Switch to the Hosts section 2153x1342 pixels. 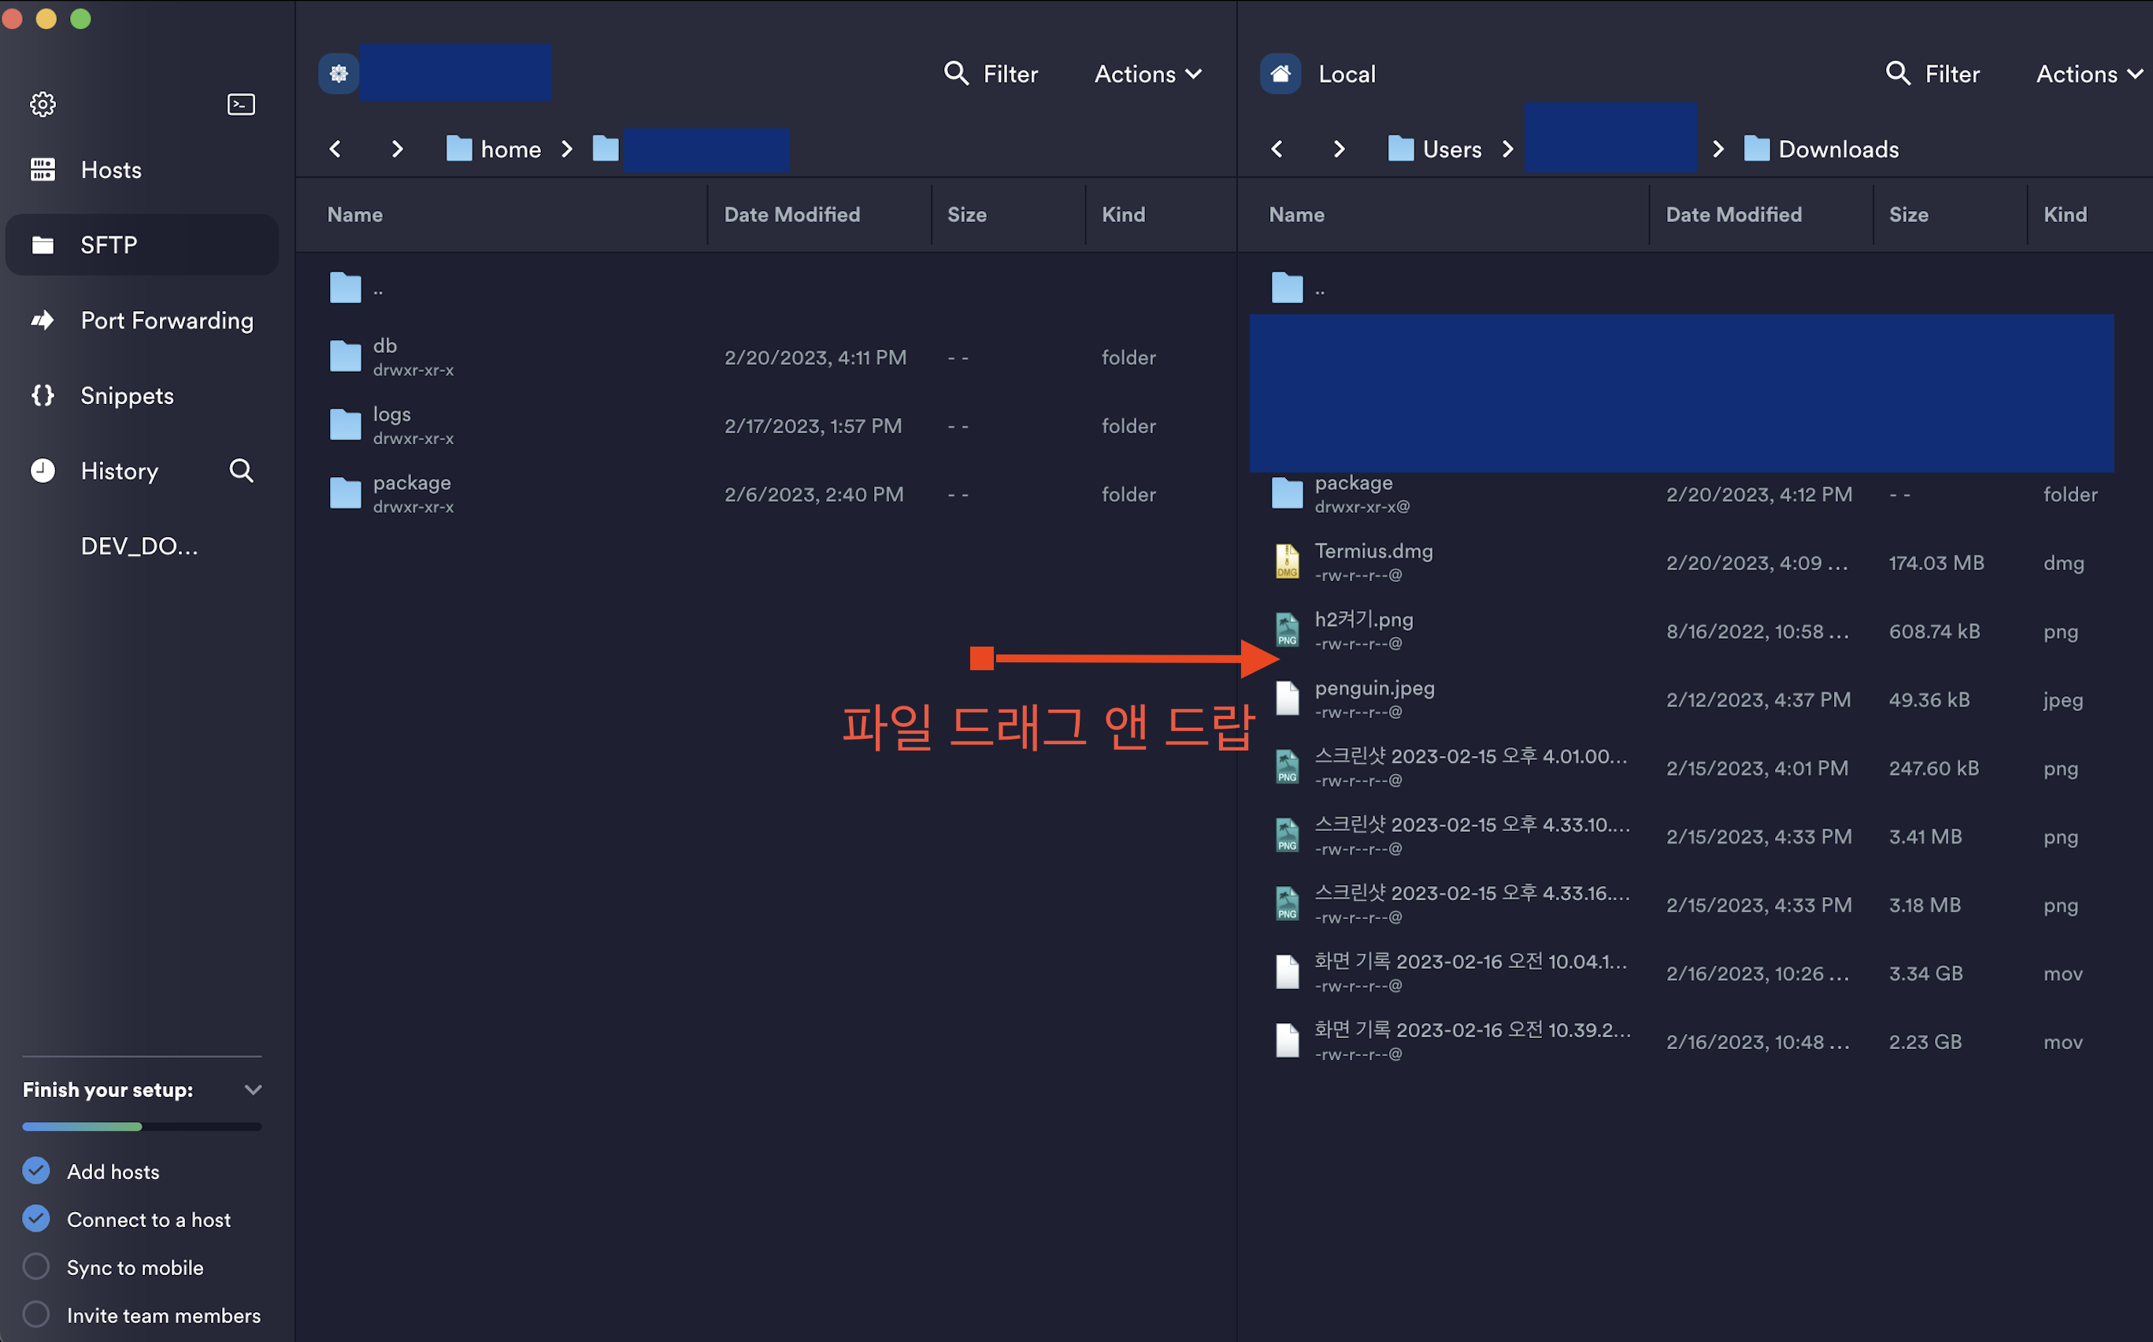(x=111, y=169)
